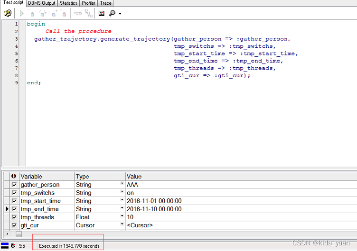Open type dropdown for tmp_threads row

coord(122,216)
